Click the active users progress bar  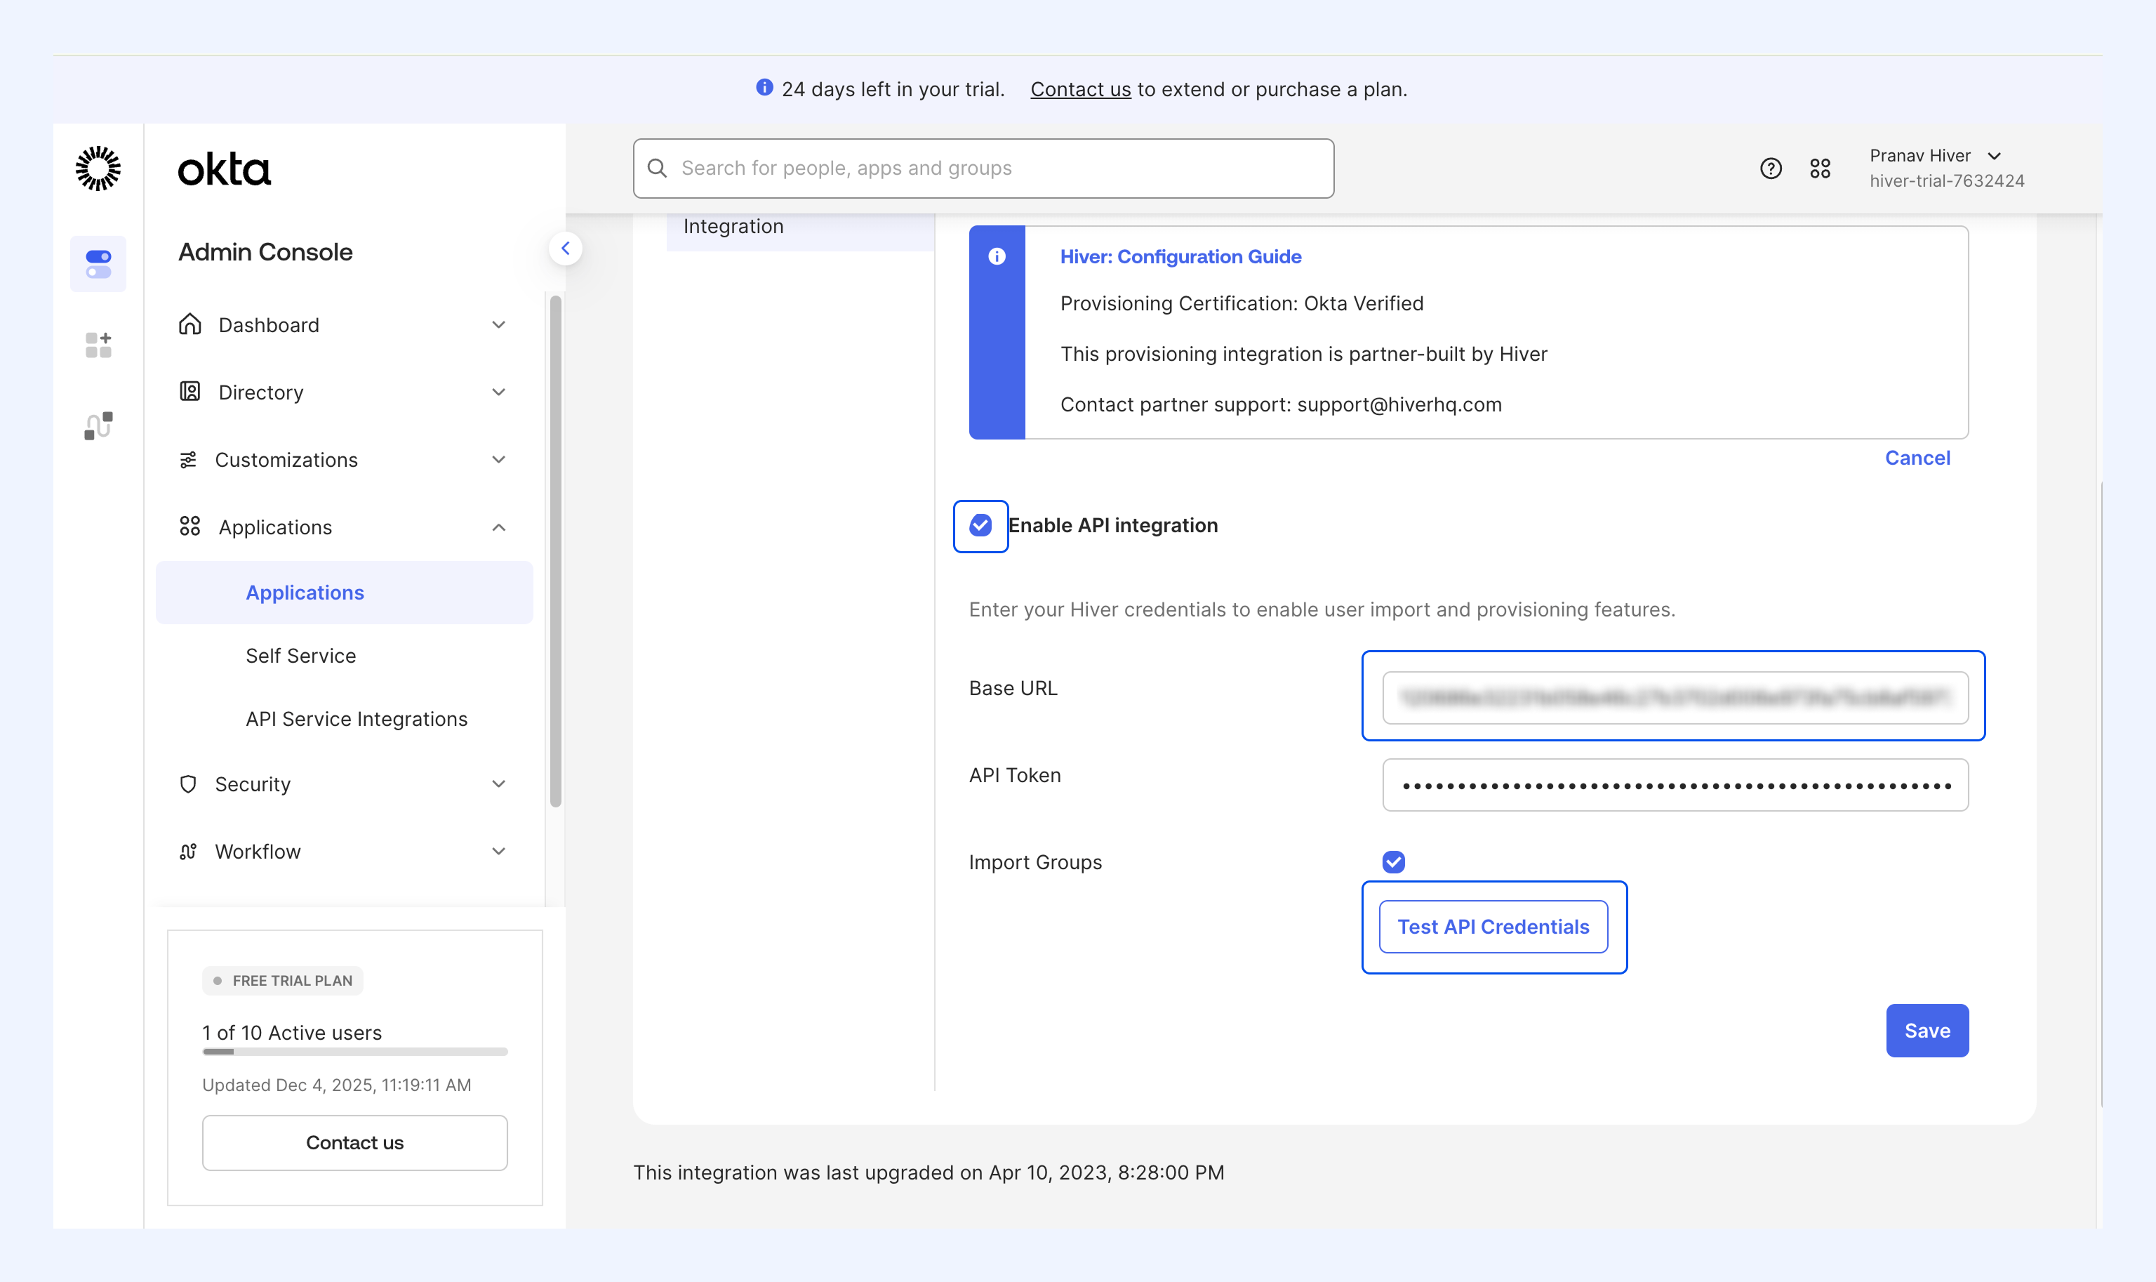[x=355, y=1051]
